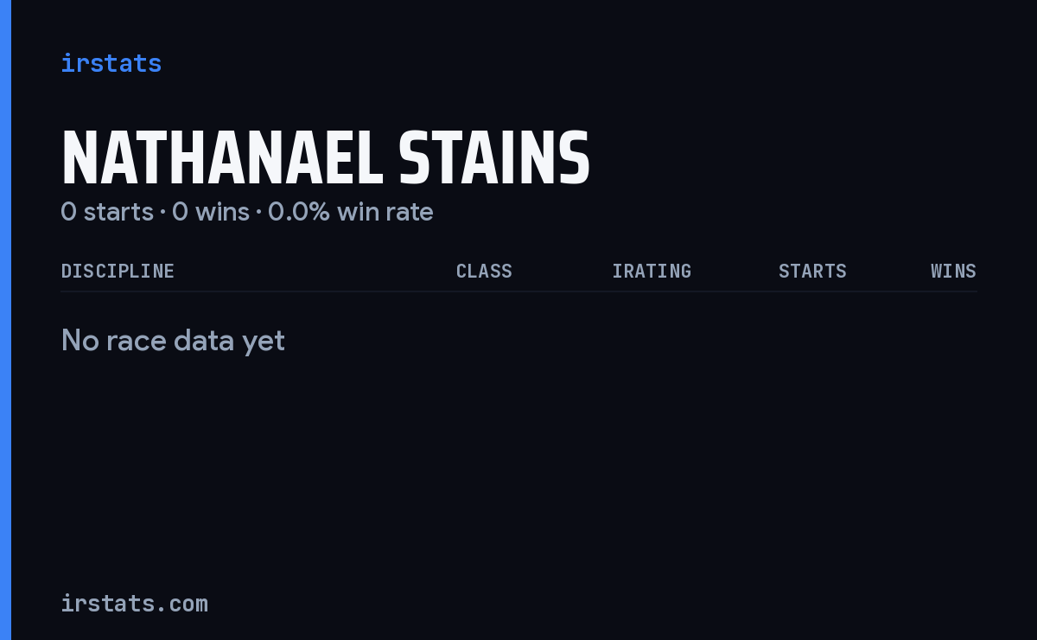Click the STAINS surname in heading
The image size is (1037, 640).
tap(494, 158)
